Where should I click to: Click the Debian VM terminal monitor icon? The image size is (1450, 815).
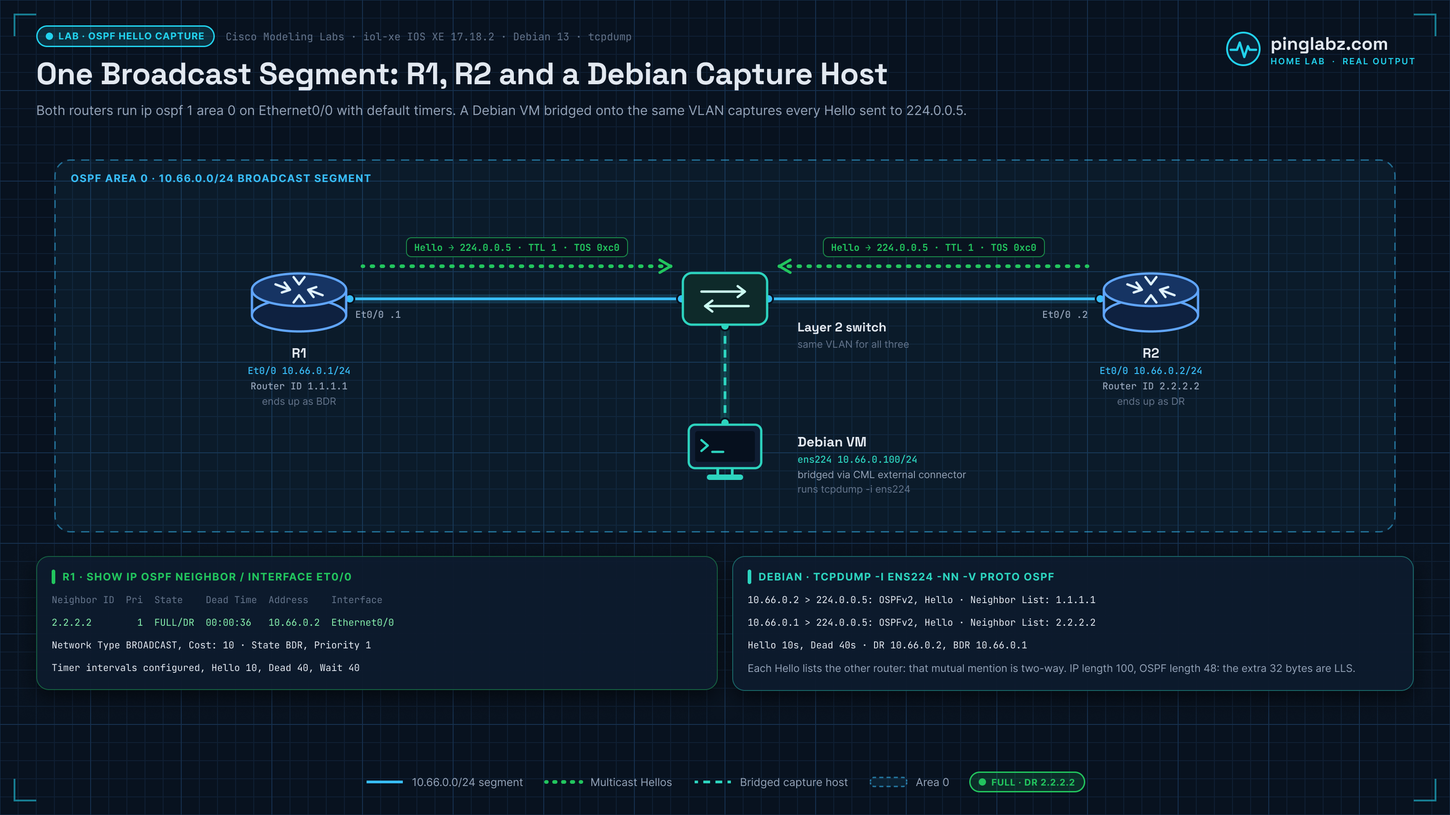tap(725, 452)
